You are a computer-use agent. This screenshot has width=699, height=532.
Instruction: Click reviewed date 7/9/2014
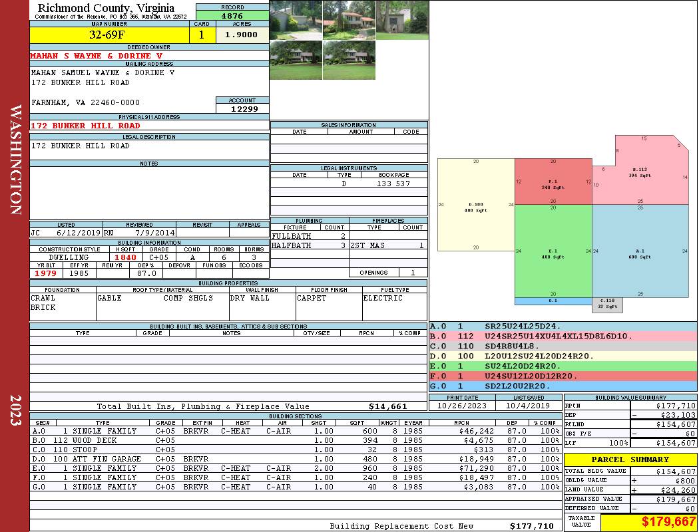point(155,232)
